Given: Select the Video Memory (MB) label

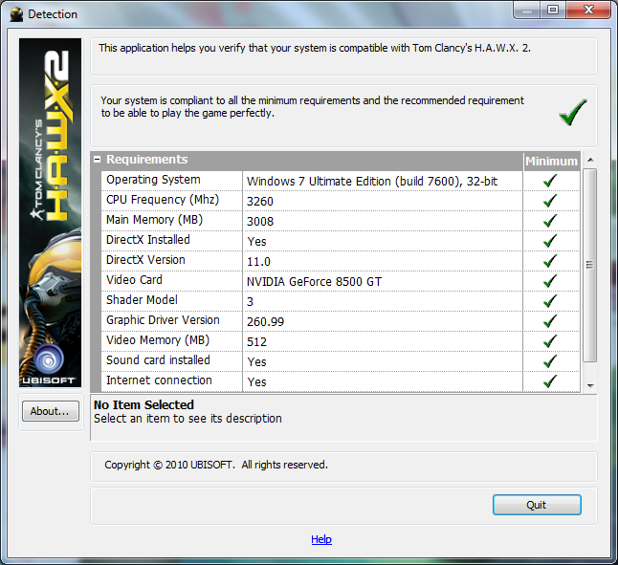Looking at the screenshot, I should click(158, 340).
